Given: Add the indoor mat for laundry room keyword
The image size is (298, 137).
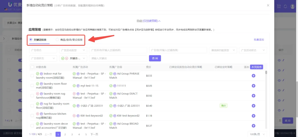Looking at the screenshot, I should click(x=253, y=76).
